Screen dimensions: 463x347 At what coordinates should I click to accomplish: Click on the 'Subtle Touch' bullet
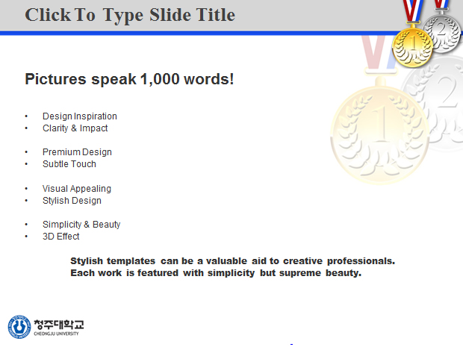pyautogui.click(x=69, y=164)
